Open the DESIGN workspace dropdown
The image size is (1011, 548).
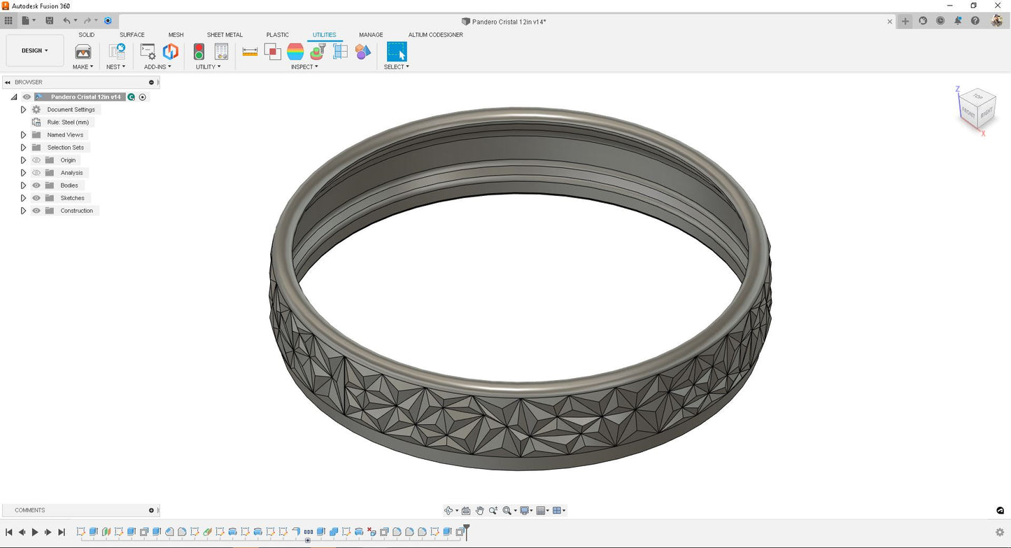coord(35,51)
